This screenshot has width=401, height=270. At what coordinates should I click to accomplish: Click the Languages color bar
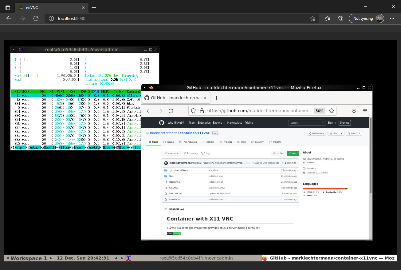pyautogui.click(x=326, y=189)
